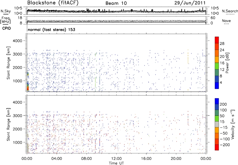Screen dimensions: 238x165
Task: Click the '08:00' time tick label
Action: (87, 159)
